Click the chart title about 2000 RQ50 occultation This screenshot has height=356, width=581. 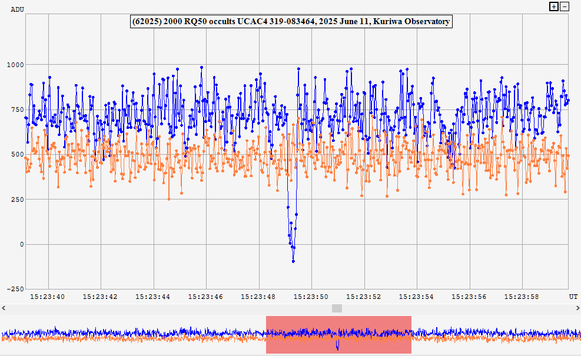291,21
